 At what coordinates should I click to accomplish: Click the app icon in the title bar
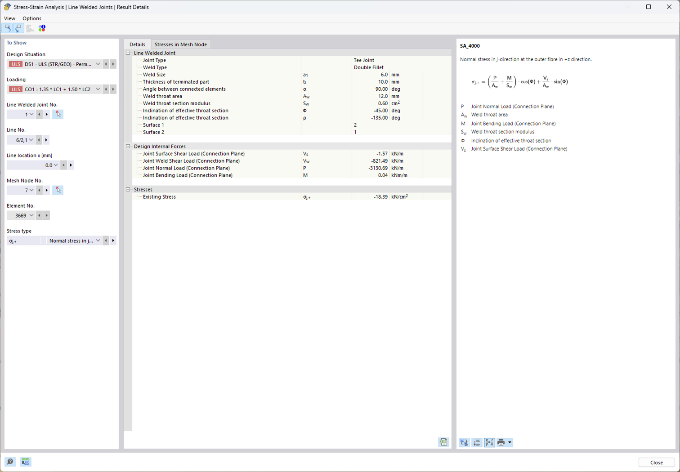pos(7,7)
